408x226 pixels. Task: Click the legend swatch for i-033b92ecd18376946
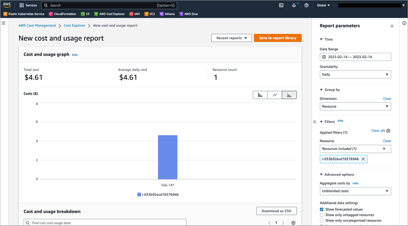pyautogui.click(x=139, y=195)
